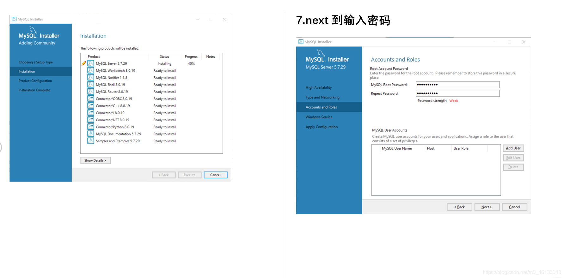
Task: Click the Delete user button
Action: click(x=513, y=167)
